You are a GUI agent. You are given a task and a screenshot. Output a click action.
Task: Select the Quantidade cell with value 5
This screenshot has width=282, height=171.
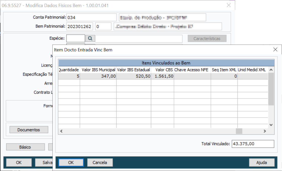pos(69,76)
